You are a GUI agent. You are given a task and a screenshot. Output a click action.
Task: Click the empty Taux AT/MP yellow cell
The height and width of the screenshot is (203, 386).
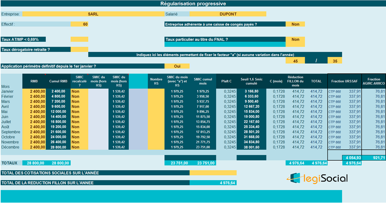[x=79, y=39]
